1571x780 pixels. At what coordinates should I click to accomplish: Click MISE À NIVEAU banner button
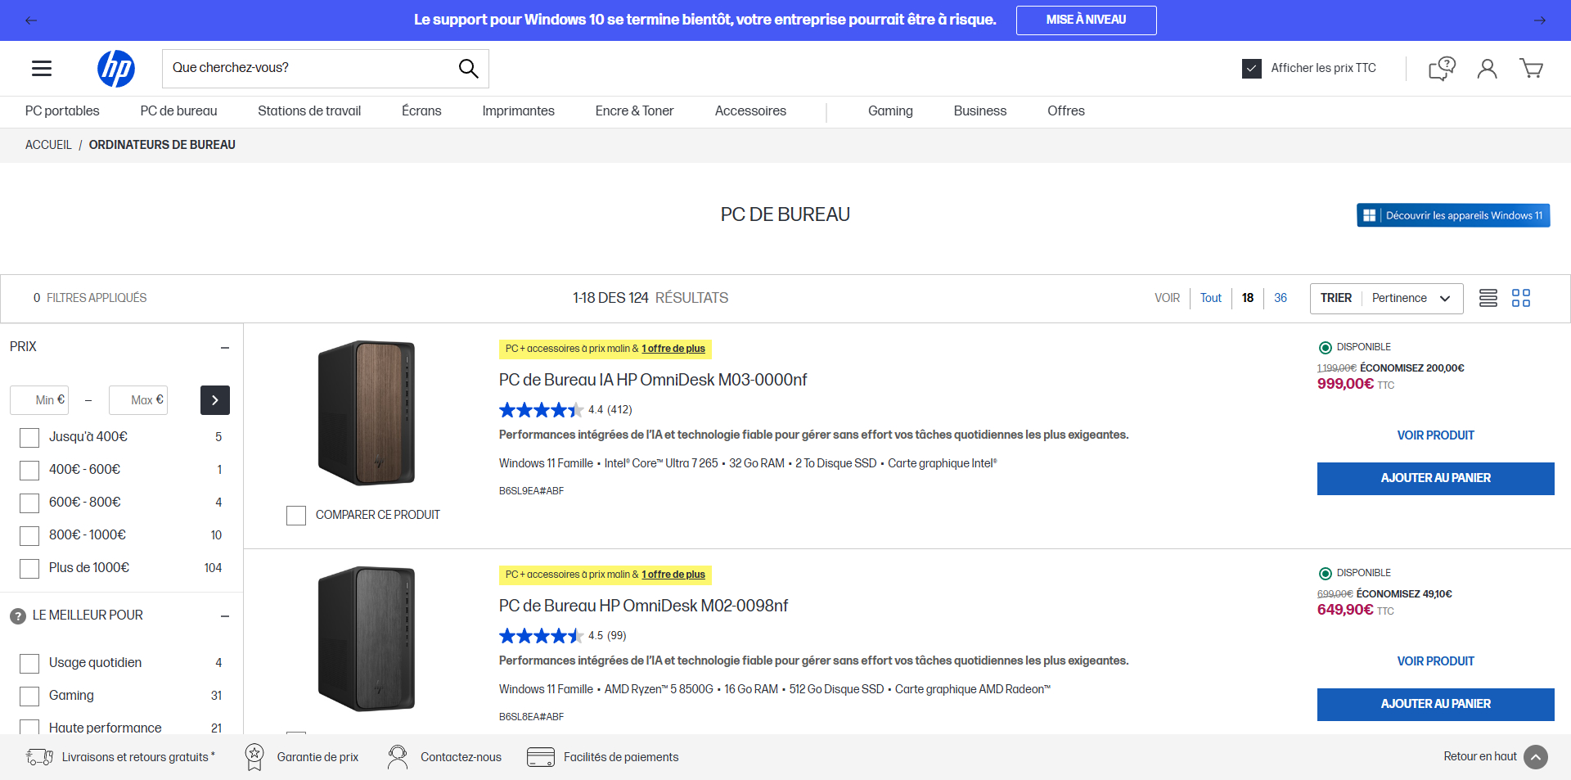(1086, 20)
